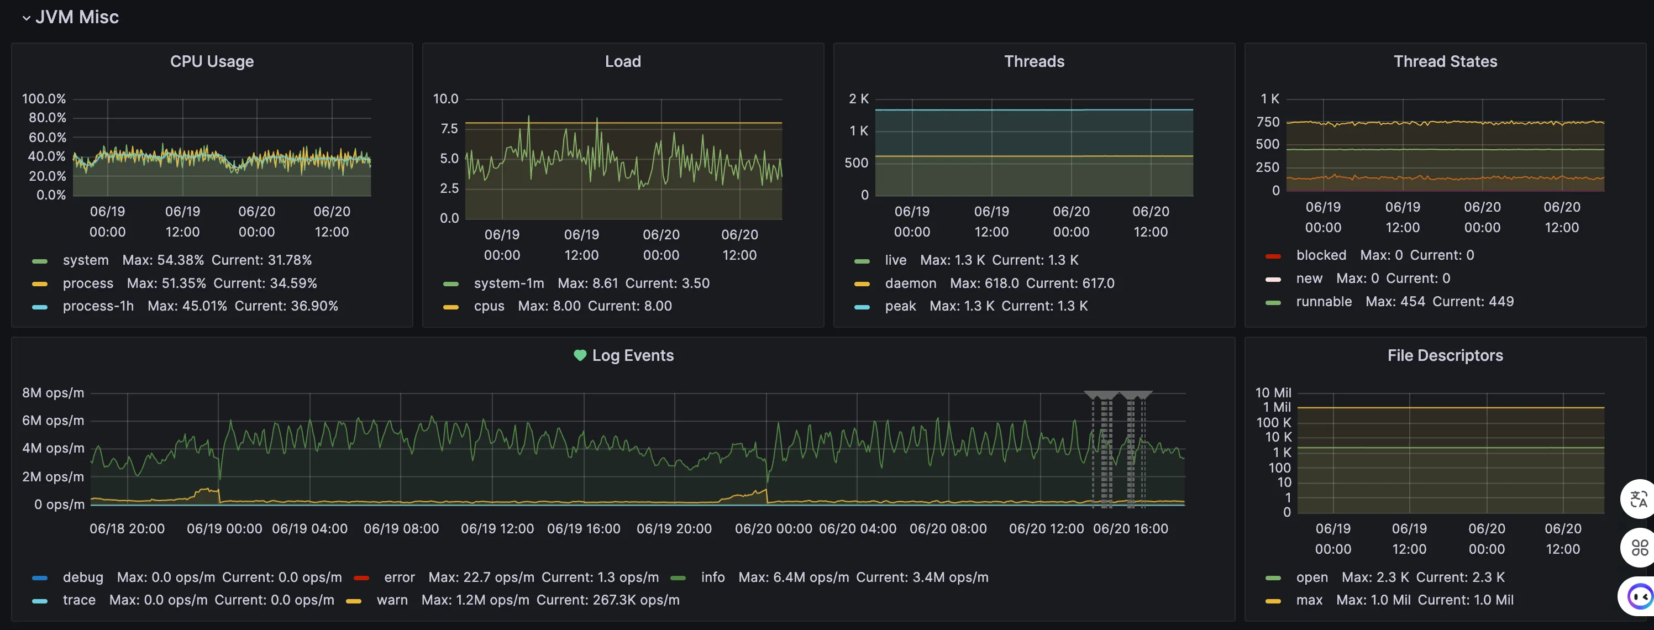
Task: Click the cyan peak color swatch
Action: pyautogui.click(x=862, y=307)
